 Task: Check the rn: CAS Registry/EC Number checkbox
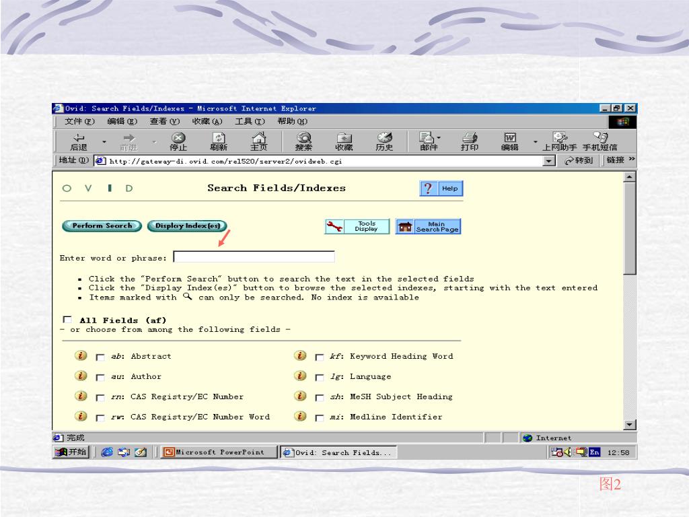pyautogui.click(x=100, y=397)
